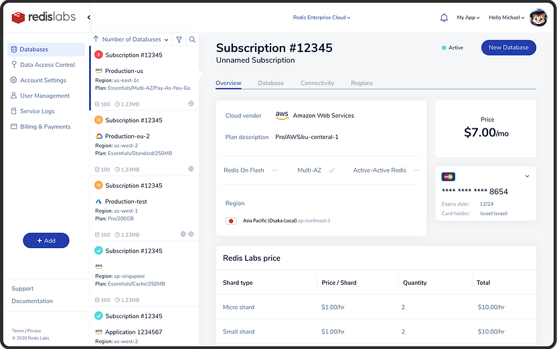Select the Application 1234567 subscription name

point(134,332)
